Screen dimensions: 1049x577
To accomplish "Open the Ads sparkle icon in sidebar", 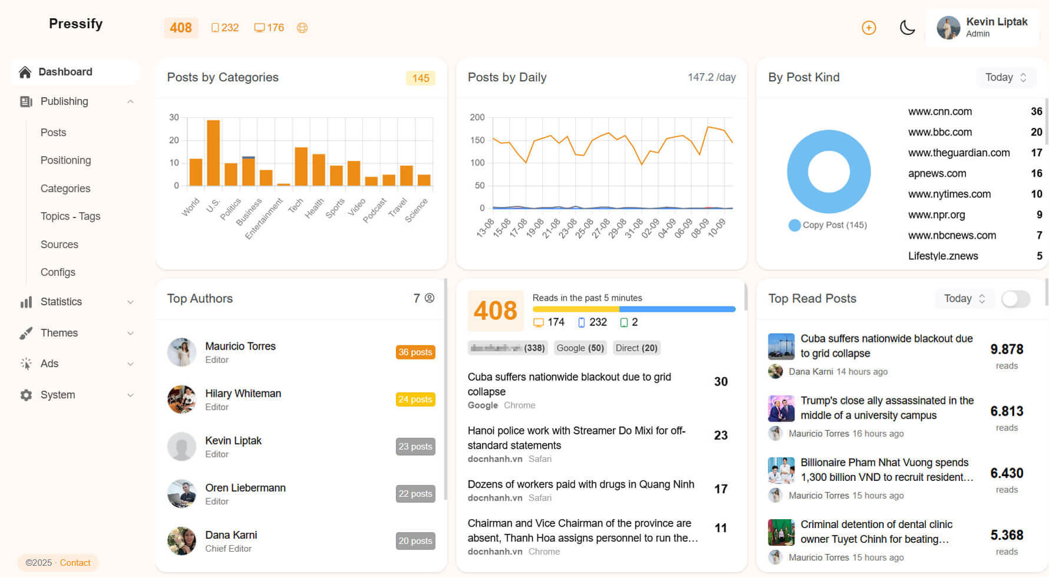I will click(26, 364).
